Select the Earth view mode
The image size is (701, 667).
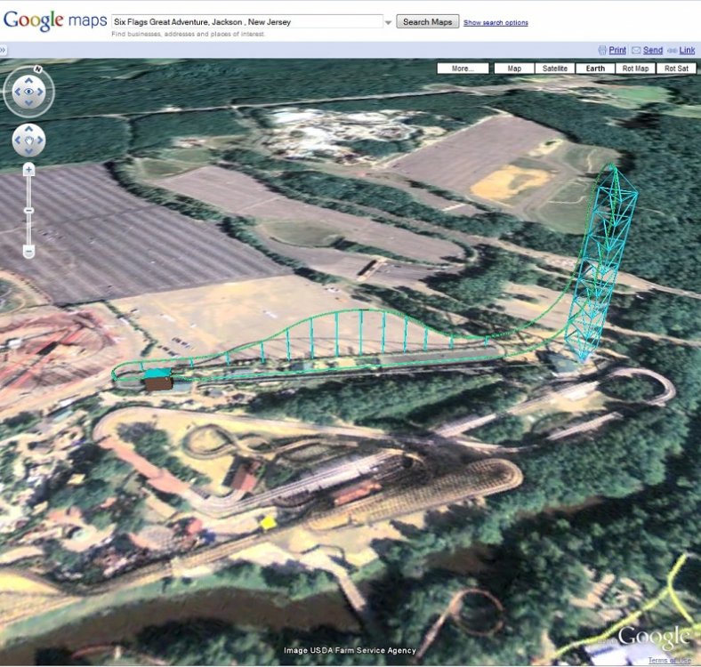[x=595, y=68]
